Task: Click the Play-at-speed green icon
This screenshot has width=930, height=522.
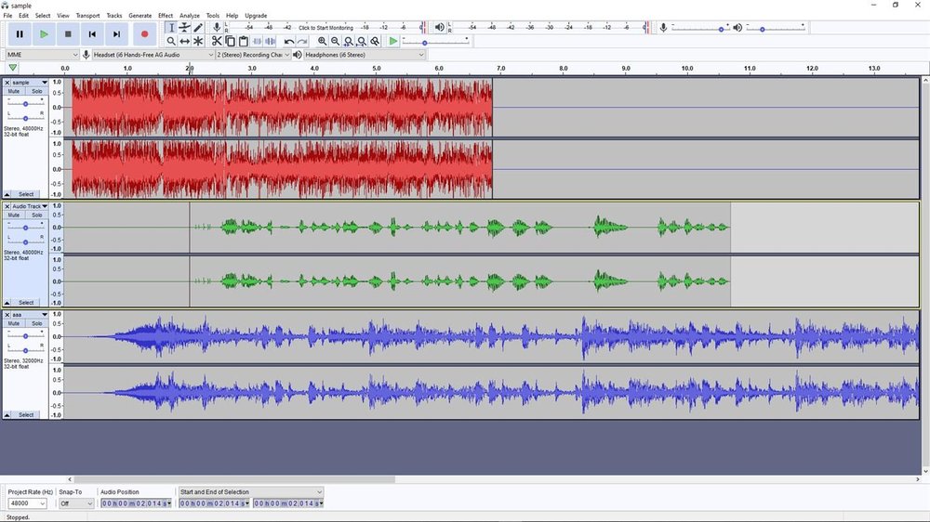Action: tap(393, 41)
